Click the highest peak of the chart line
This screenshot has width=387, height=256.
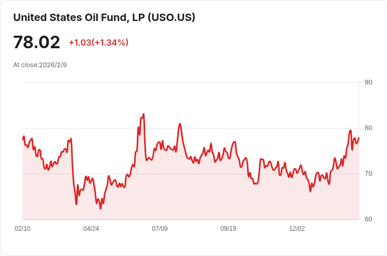point(144,114)
